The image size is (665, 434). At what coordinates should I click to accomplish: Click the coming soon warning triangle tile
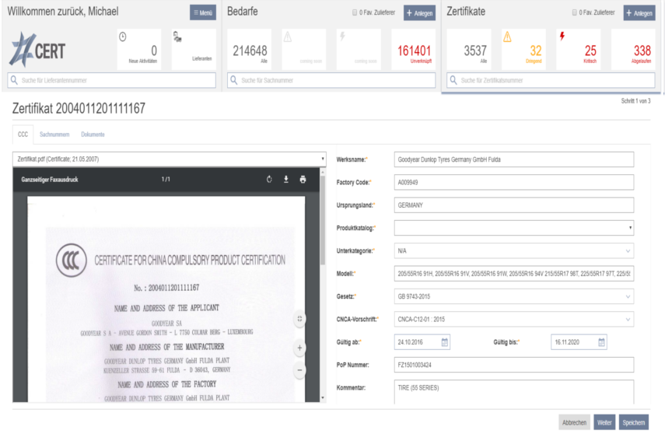304,49
